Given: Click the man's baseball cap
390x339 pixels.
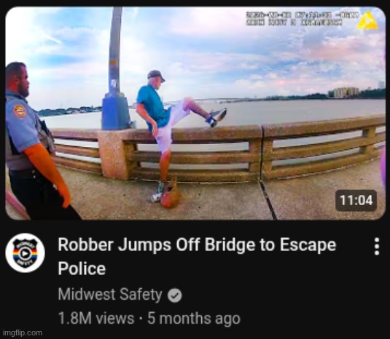Looking at the screenshot, I should click(x=156, y=75).
